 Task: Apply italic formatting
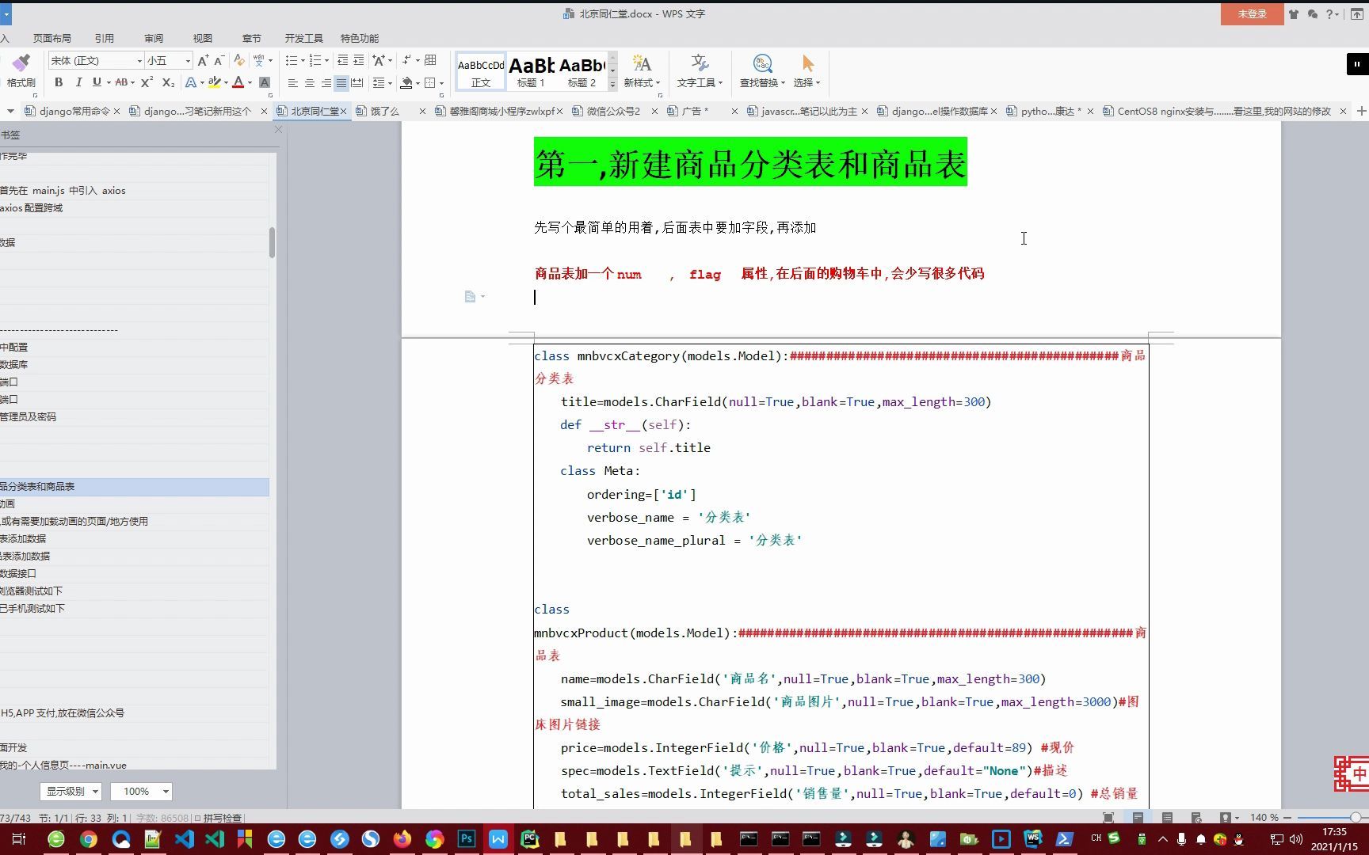(x=79, y=82)
